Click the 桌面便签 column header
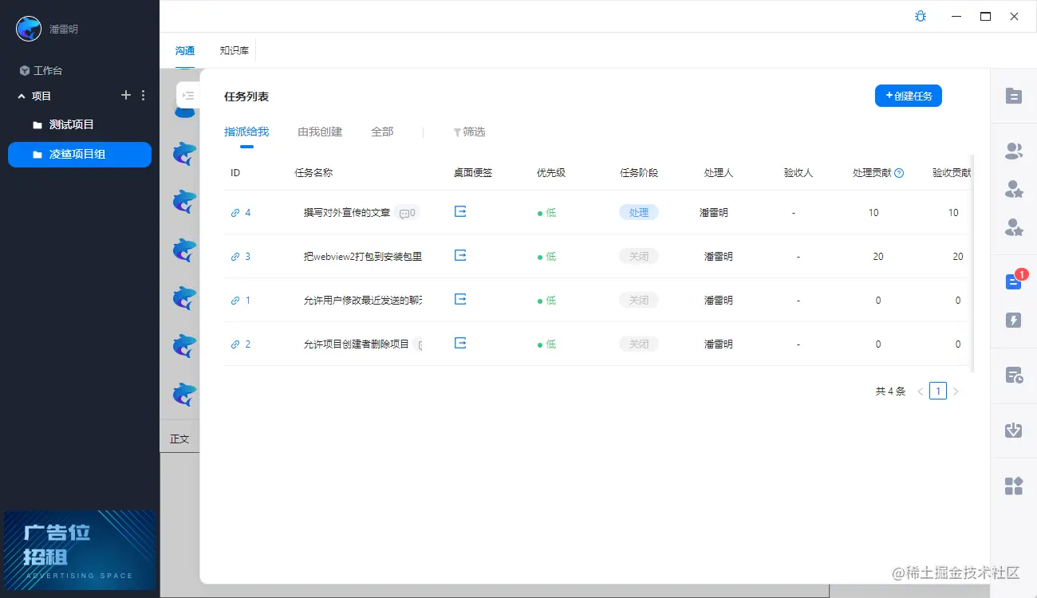The height and width of the screenshot is (598, 1037). [x=473, y=173]
